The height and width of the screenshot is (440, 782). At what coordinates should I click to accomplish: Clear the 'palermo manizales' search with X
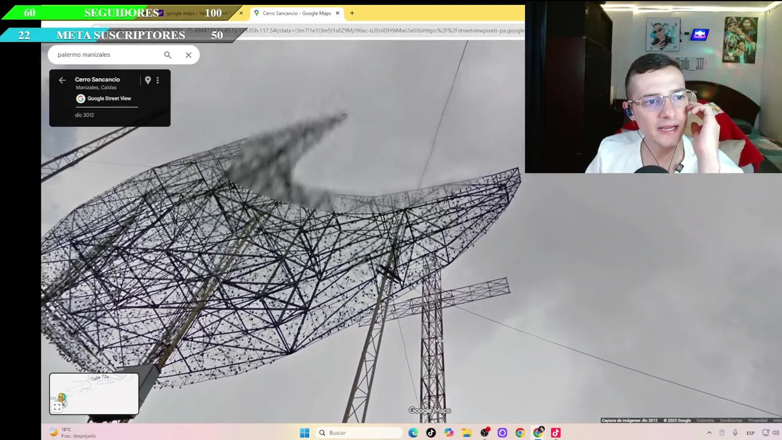coord(188,55)
